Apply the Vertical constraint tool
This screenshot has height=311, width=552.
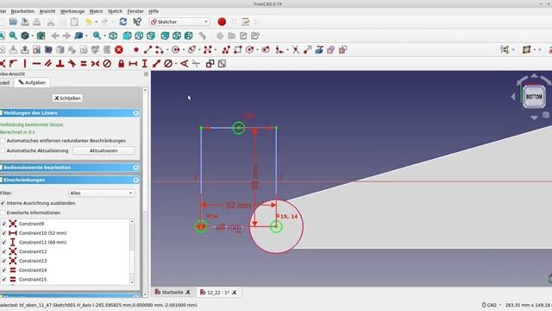[25, 63]
